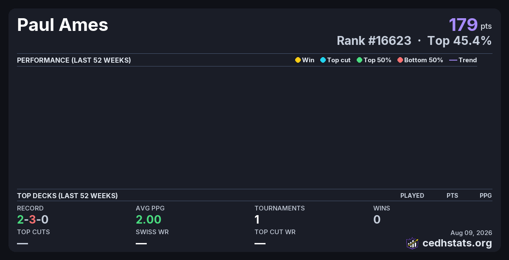This screenshot has width=509, height=260.
Task: Toggle the Win legend label
Action: coord(308,60)
